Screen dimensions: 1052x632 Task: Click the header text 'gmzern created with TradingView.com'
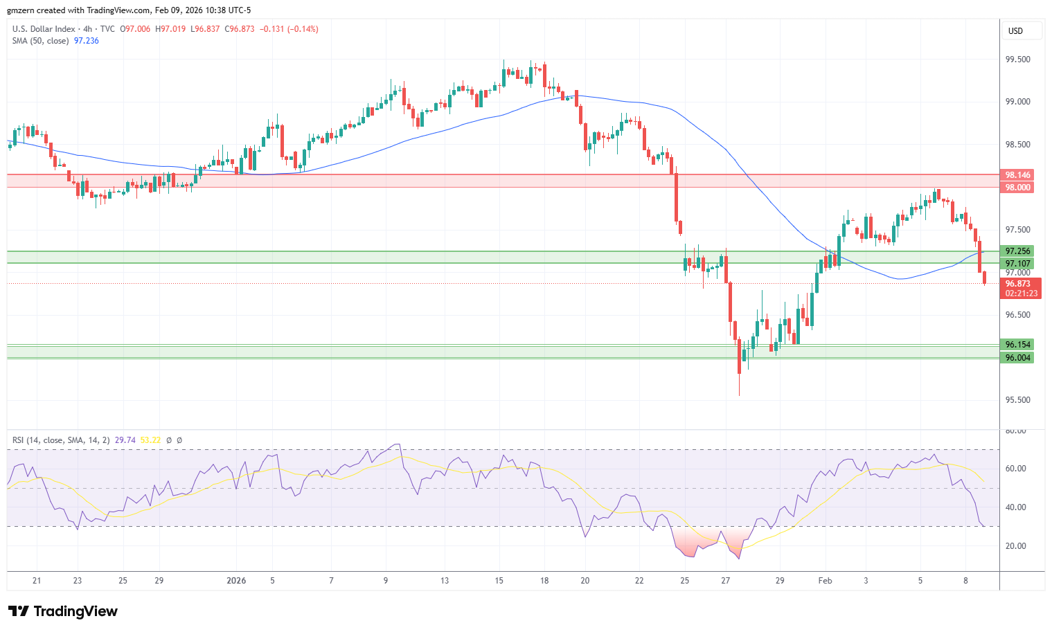tap(79, 10)
